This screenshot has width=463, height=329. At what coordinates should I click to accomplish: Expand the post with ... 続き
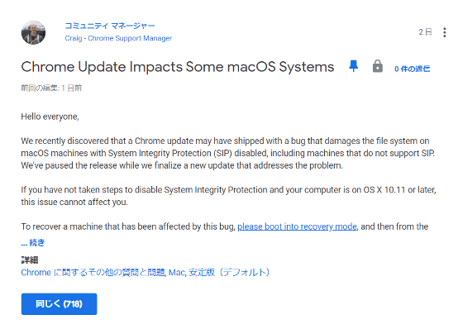point(33,243)
